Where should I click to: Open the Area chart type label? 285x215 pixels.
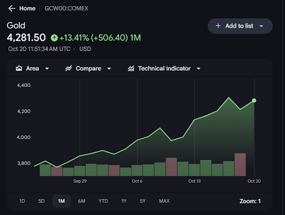click(32, 69)
